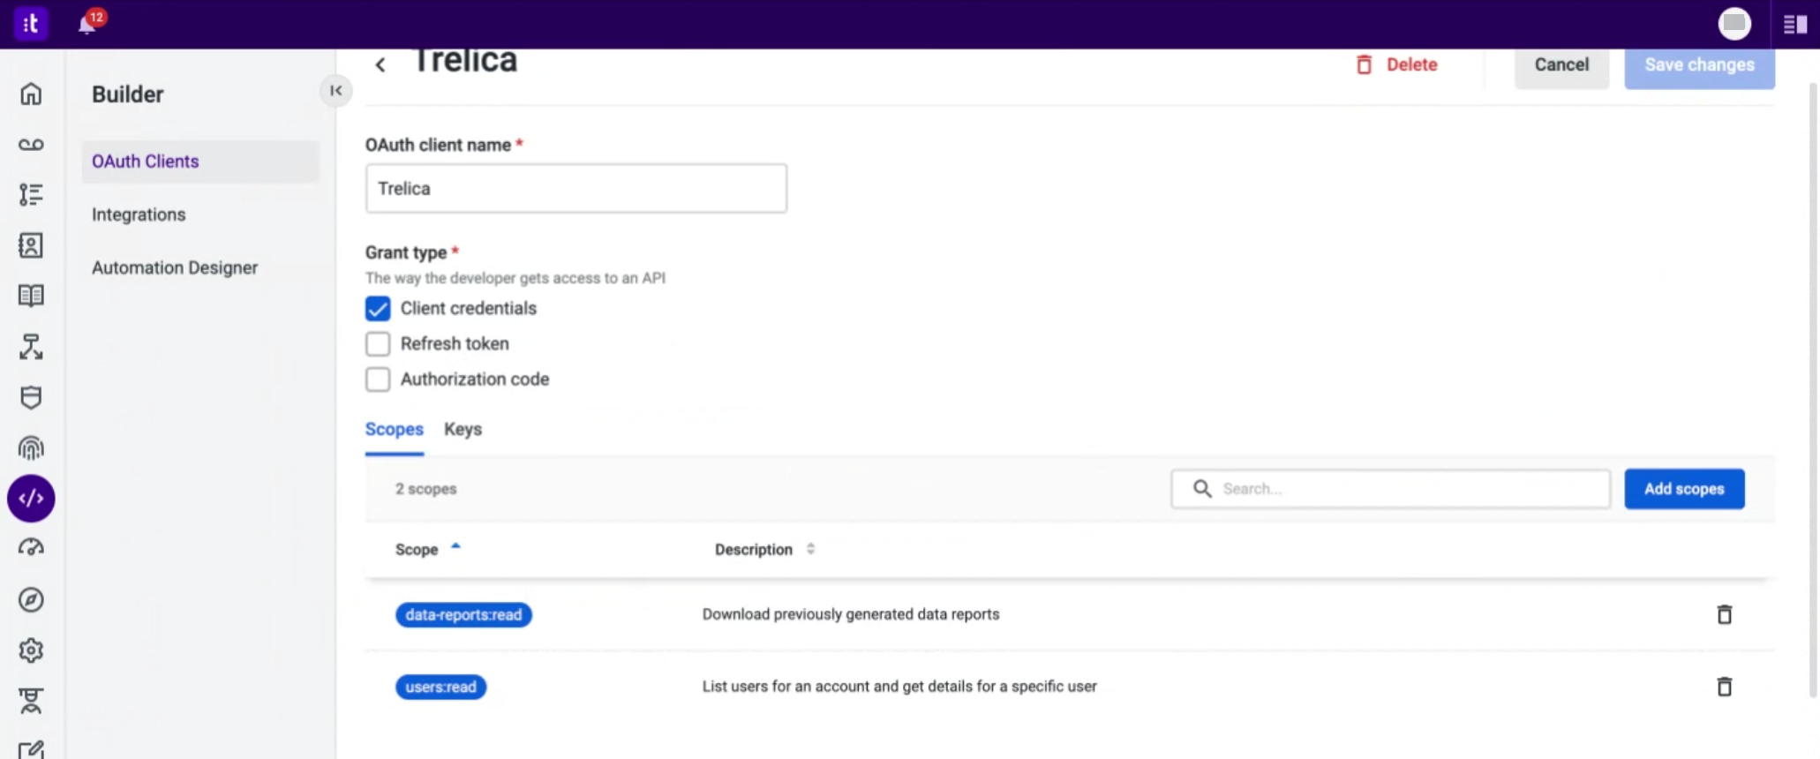
Task: Open the task list sidebar icon
Action: [x=31, y=195]
